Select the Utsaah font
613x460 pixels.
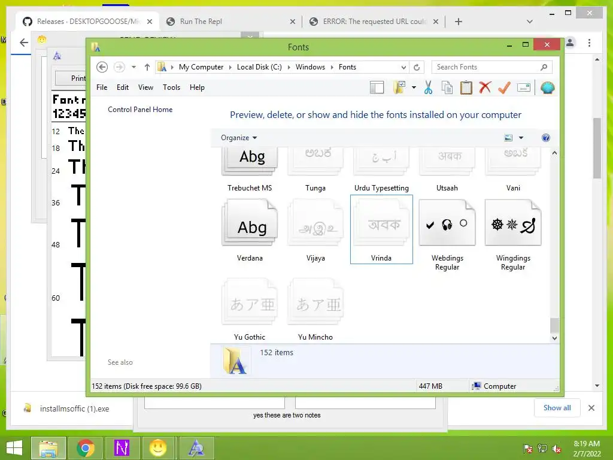coord(447,170)
